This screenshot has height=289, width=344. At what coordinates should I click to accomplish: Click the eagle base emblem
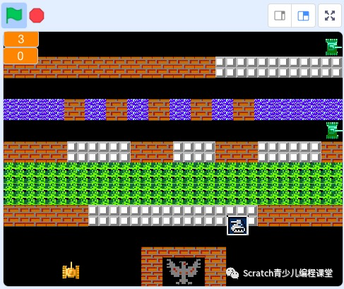(184, 271)
